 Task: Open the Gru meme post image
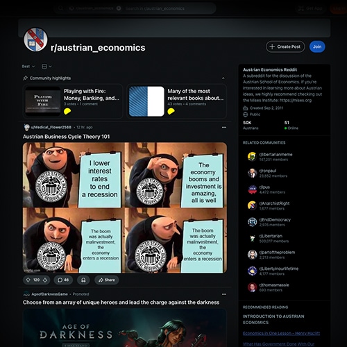pos(125,208)
